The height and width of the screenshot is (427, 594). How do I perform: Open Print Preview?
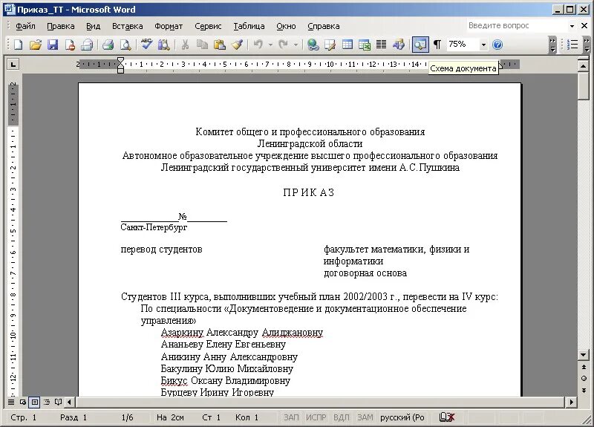click(125, 45)
